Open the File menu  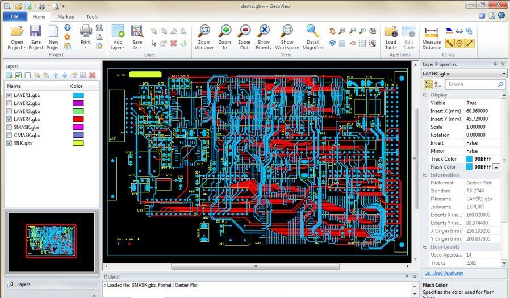click(15, 16)
